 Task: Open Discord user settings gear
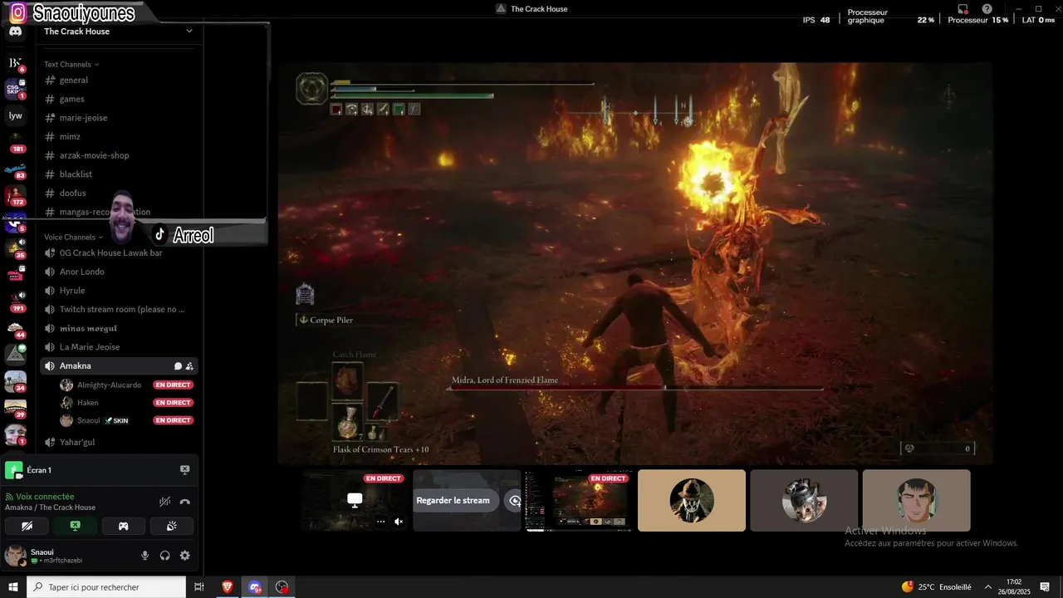click(x=184, y=556)
